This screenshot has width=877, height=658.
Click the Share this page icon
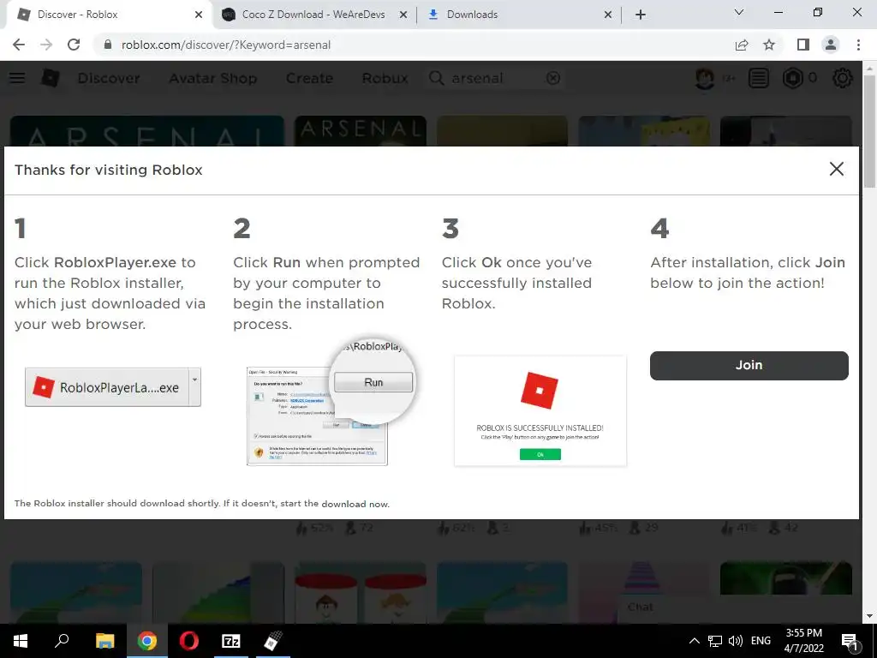742,45
